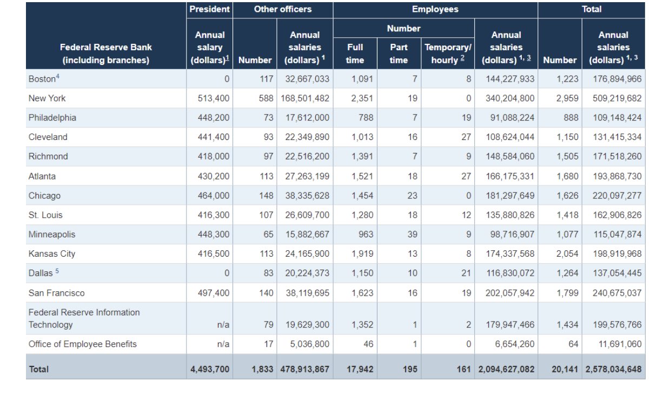Click Chicago part time count 23
Image resolution: width=657 pixels, height=394 pixels.
tap(413, 196)
